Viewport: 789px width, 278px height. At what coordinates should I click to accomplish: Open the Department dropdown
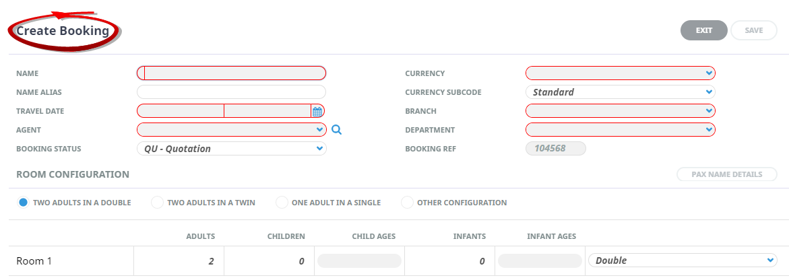click(619, 130)
